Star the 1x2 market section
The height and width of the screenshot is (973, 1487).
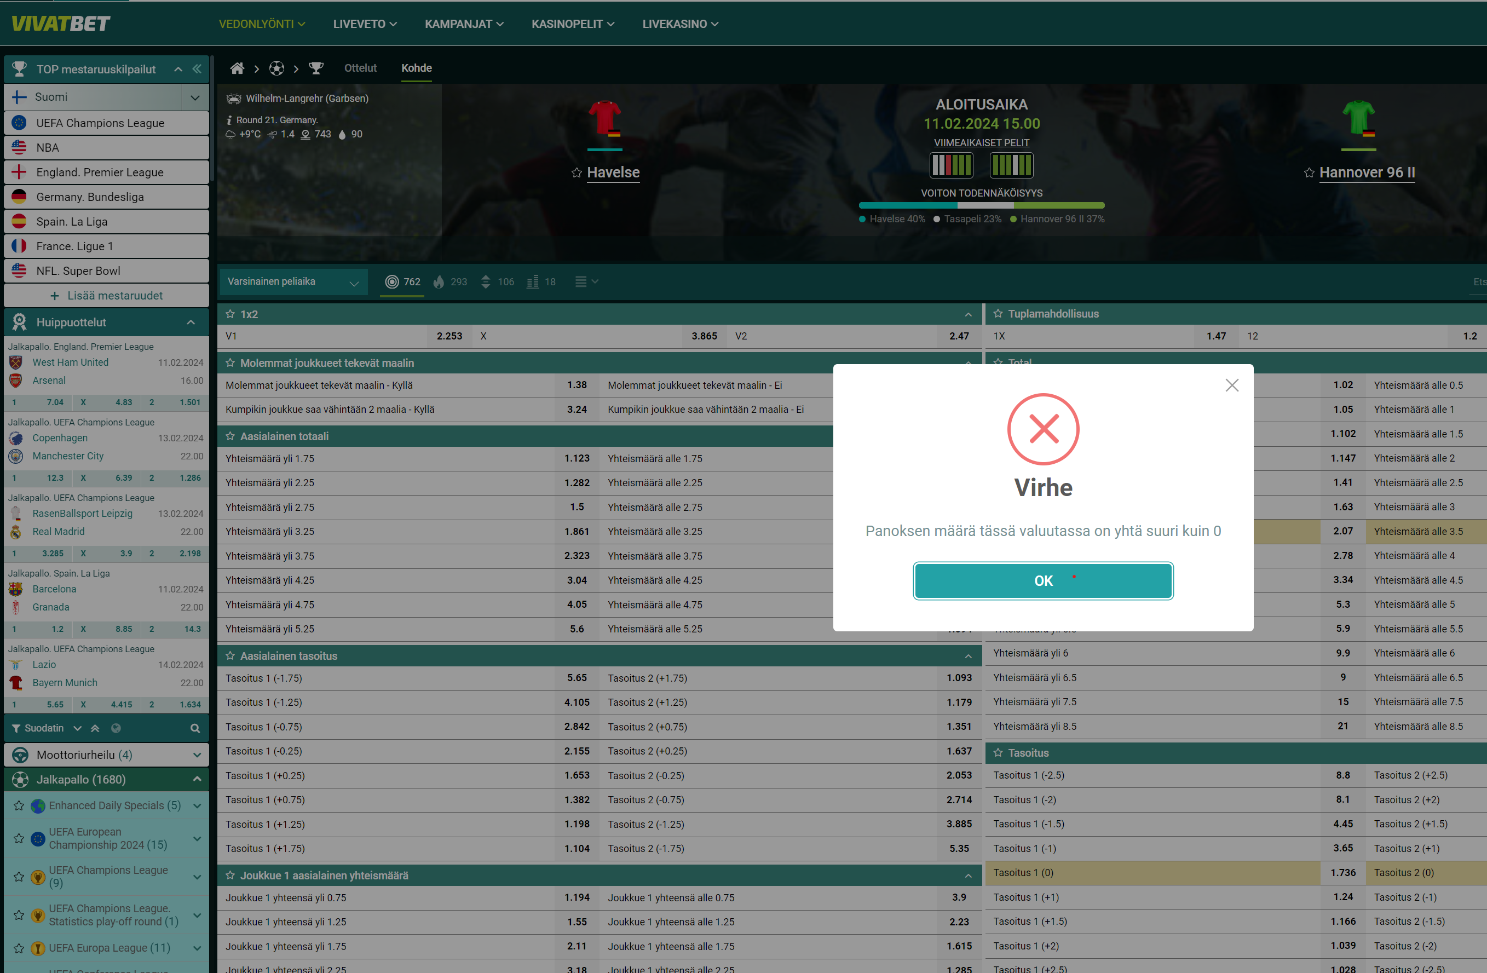(x=230, y=314)
